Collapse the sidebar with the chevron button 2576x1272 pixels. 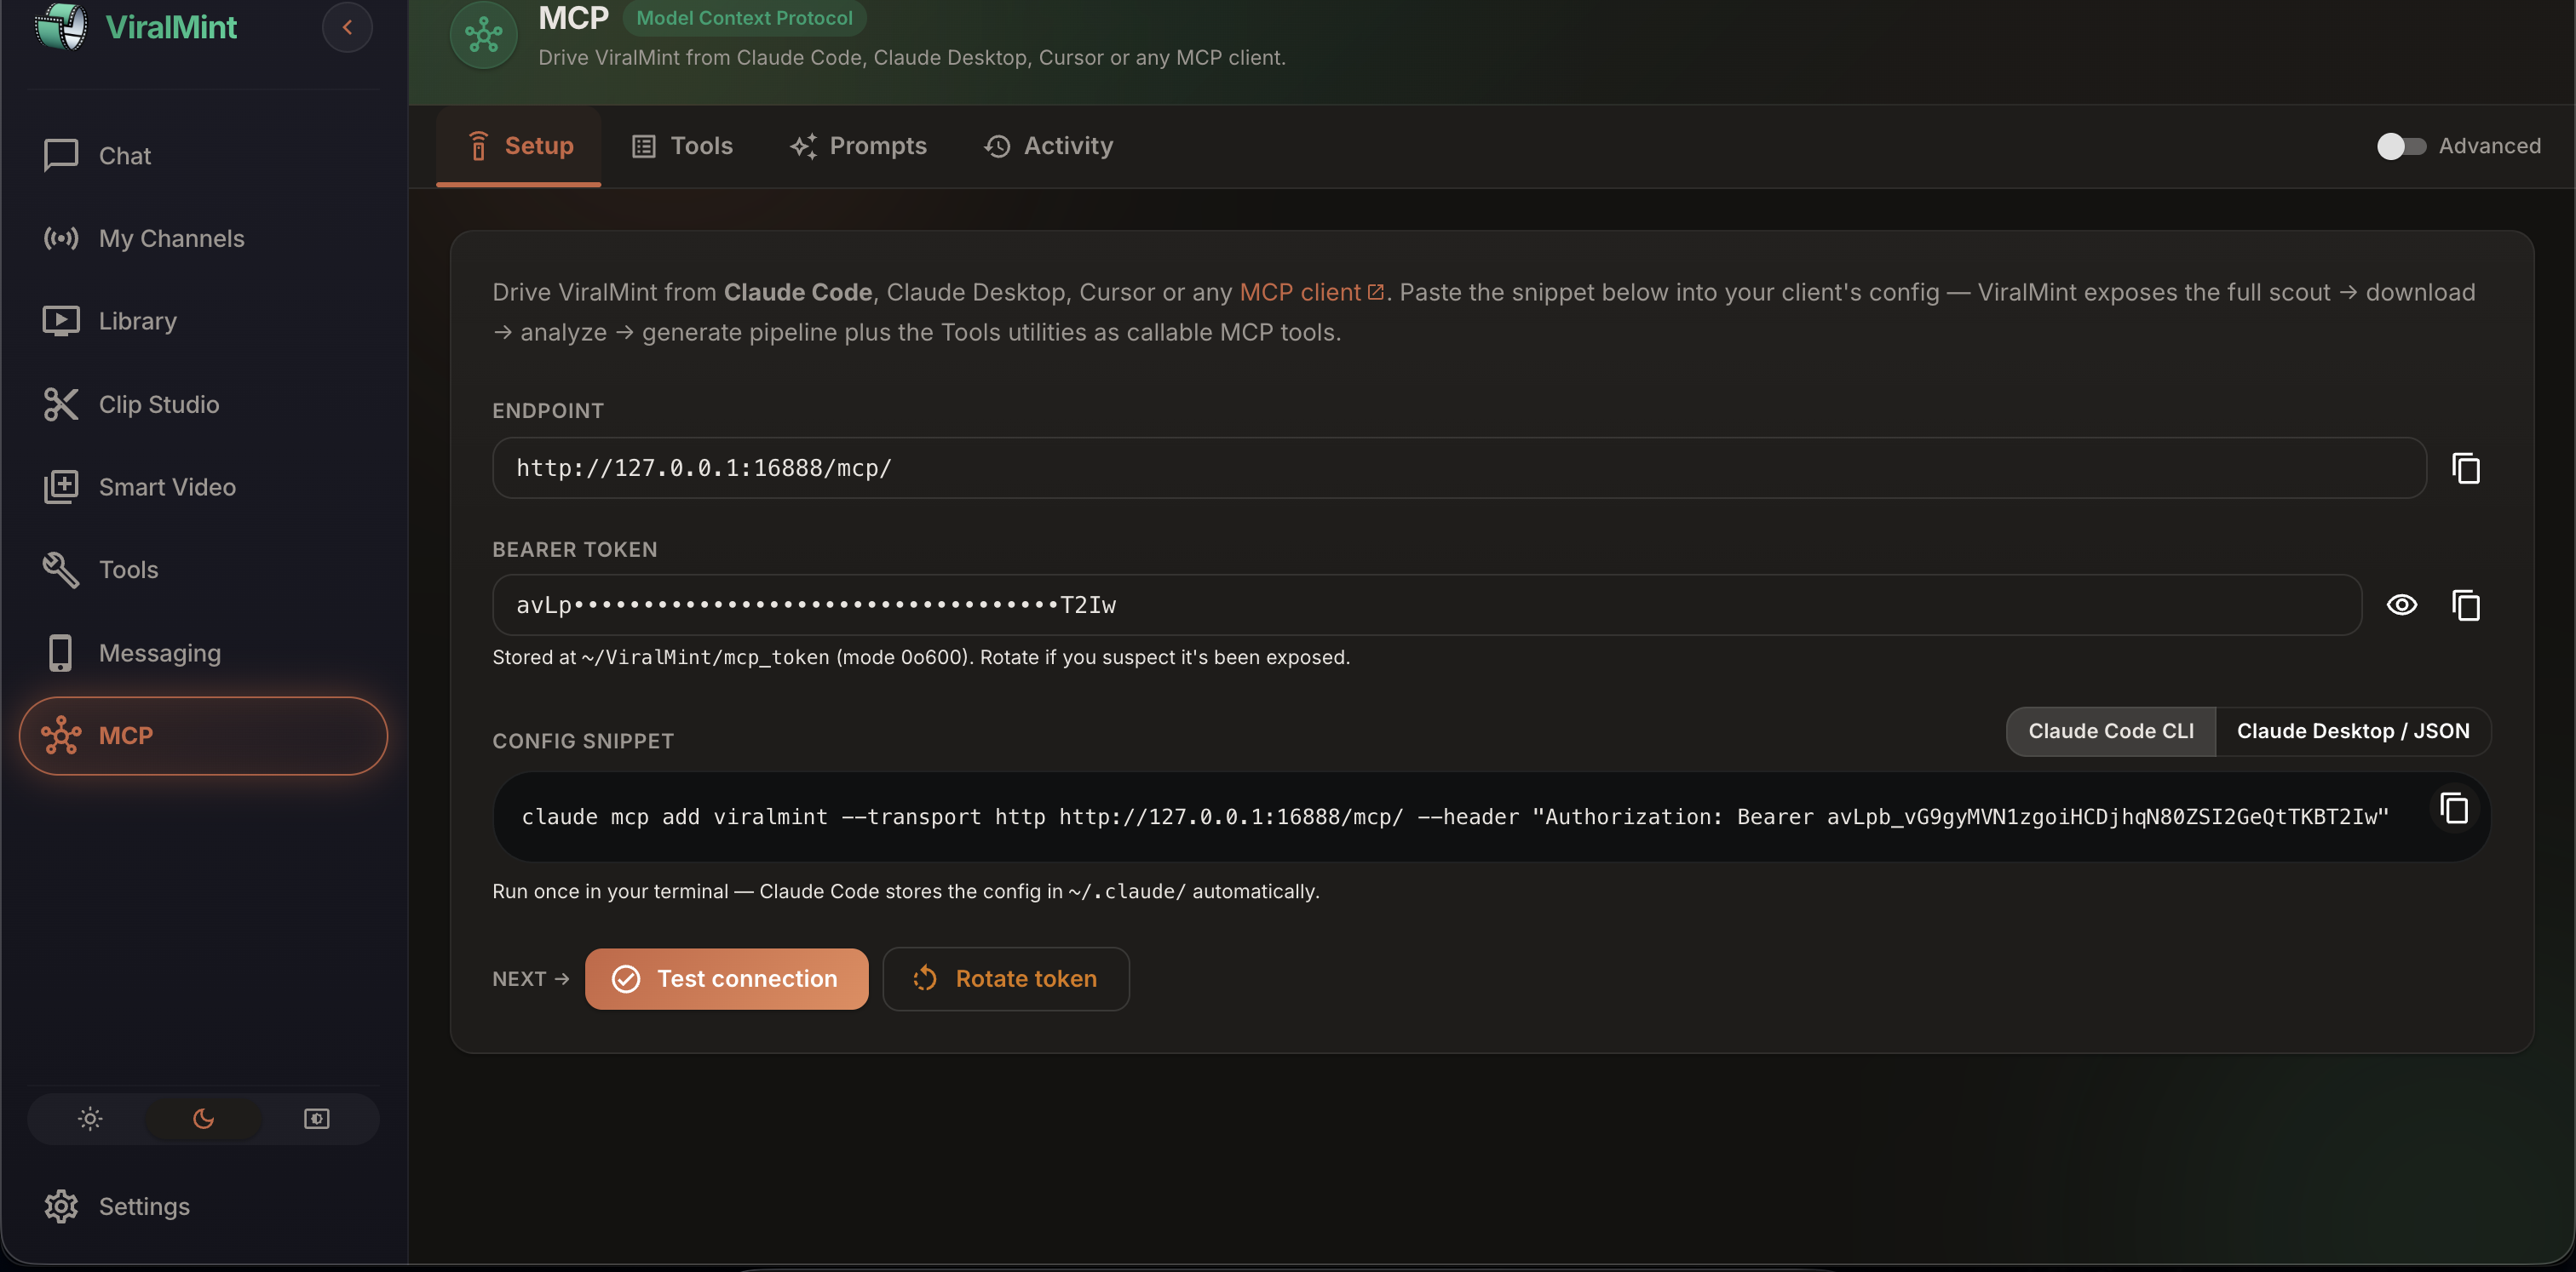click(347, 27)
